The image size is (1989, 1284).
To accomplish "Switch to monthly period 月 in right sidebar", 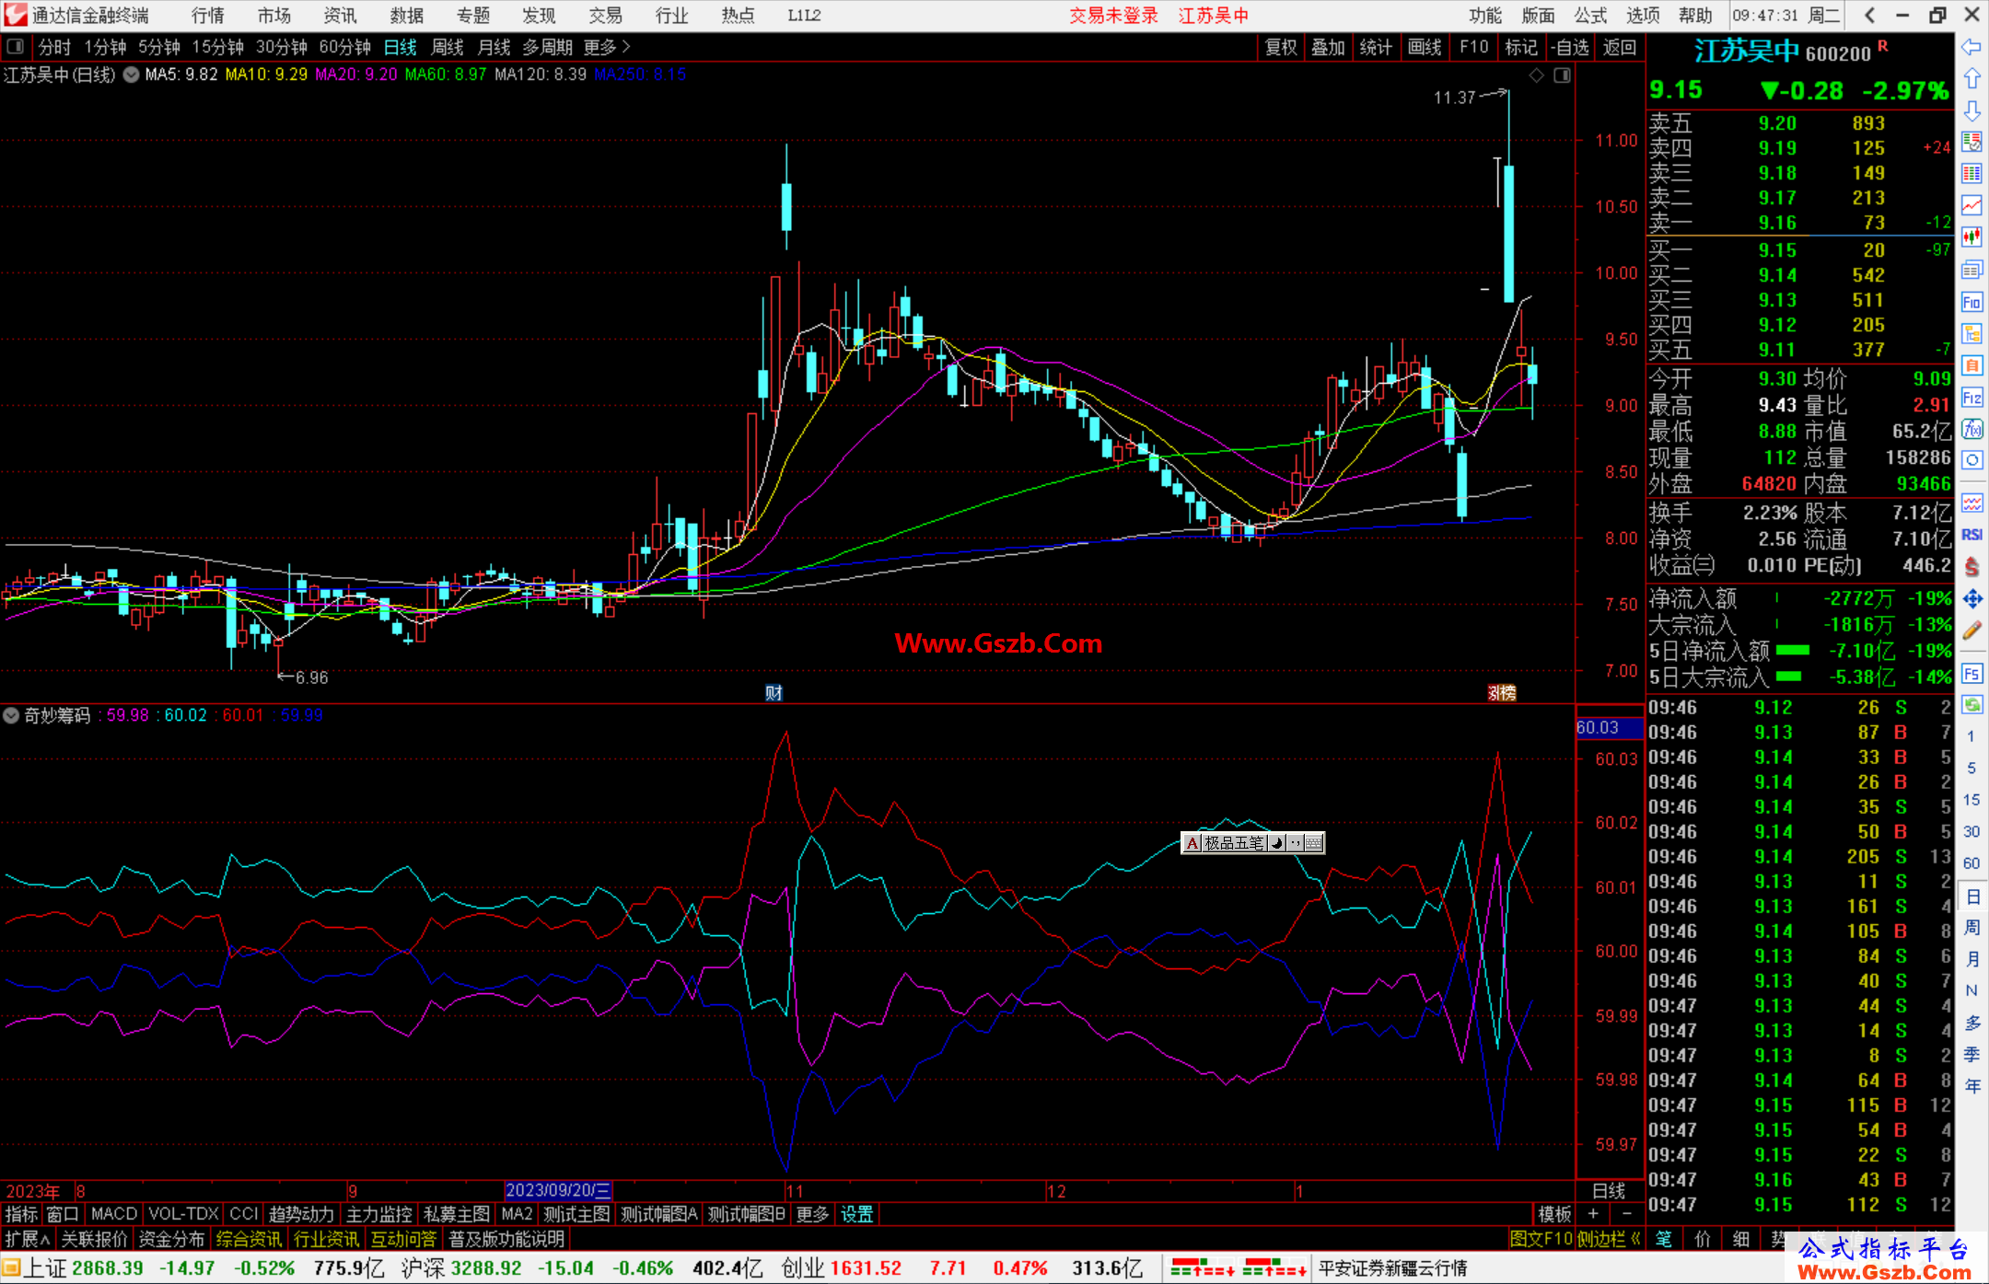I will pyautogui.click(x=1972, y=959).
